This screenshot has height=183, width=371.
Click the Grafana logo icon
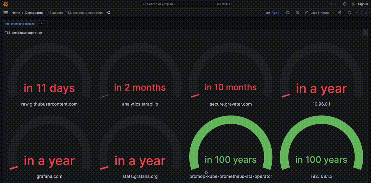[x=6, y=4]
